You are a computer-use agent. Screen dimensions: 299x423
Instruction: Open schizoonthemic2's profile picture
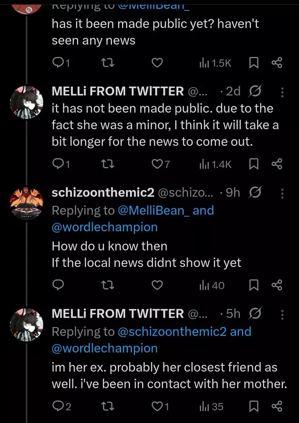(27, 203)
